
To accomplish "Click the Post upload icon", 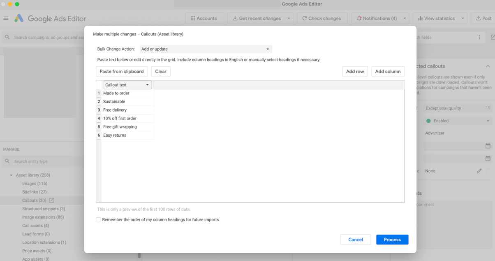I will pyautogui.click(x=479, y=18).
